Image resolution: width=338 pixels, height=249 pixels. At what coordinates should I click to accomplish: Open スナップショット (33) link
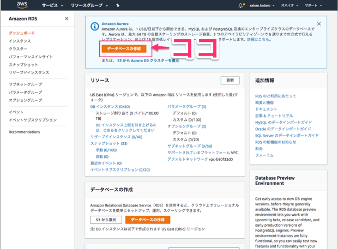(109, 143)
